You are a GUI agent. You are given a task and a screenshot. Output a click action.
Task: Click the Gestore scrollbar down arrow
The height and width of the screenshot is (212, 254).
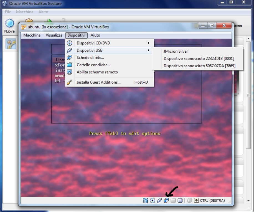pos(248,201)
